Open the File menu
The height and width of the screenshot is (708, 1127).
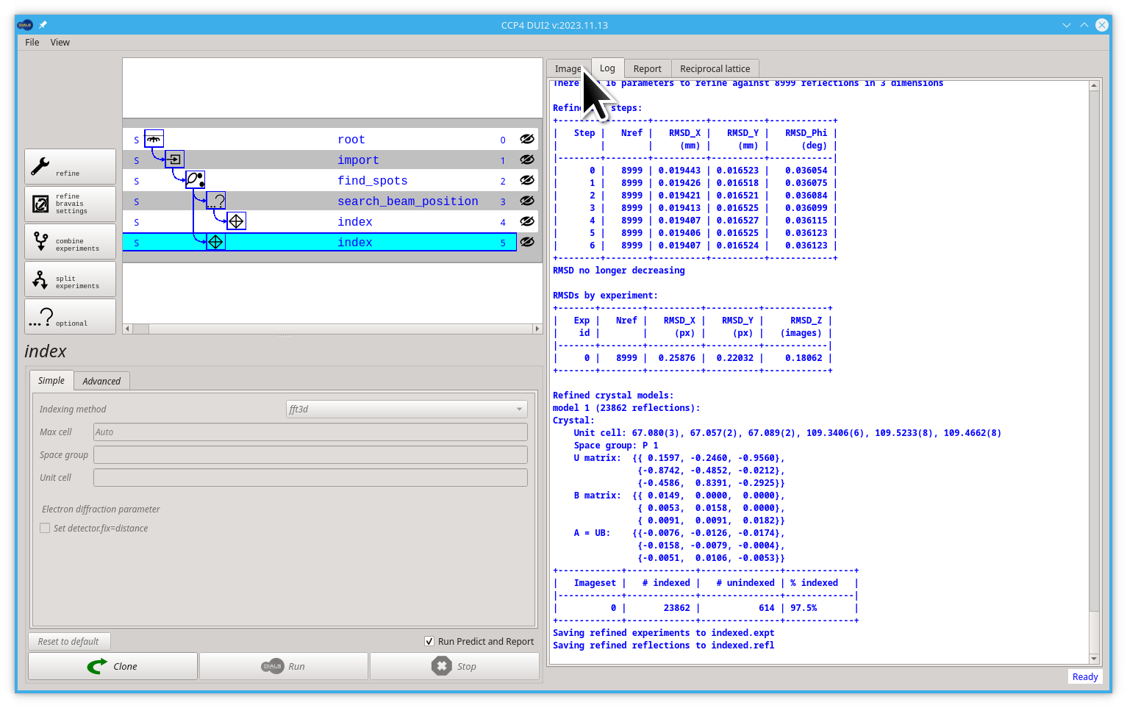click(32, 43)
